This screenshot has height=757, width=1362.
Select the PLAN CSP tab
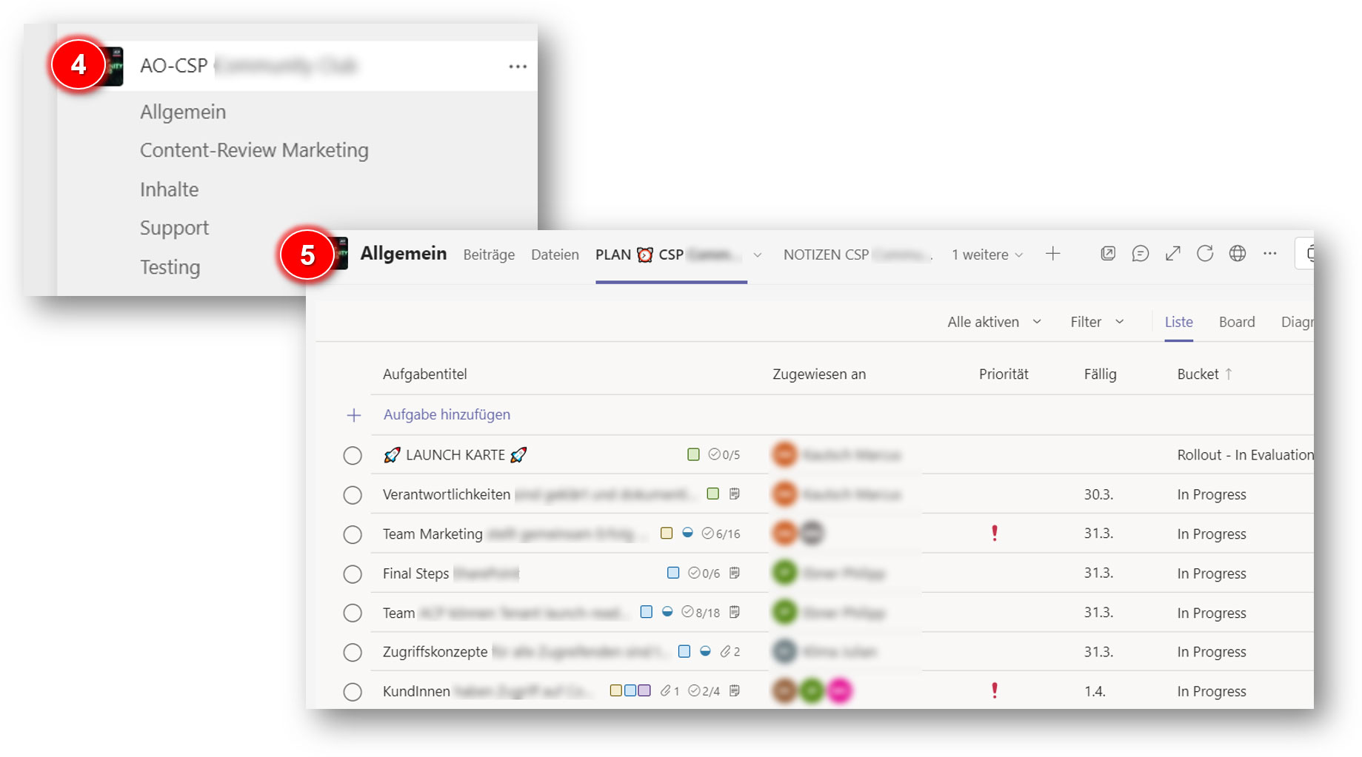tap(667, 255)
